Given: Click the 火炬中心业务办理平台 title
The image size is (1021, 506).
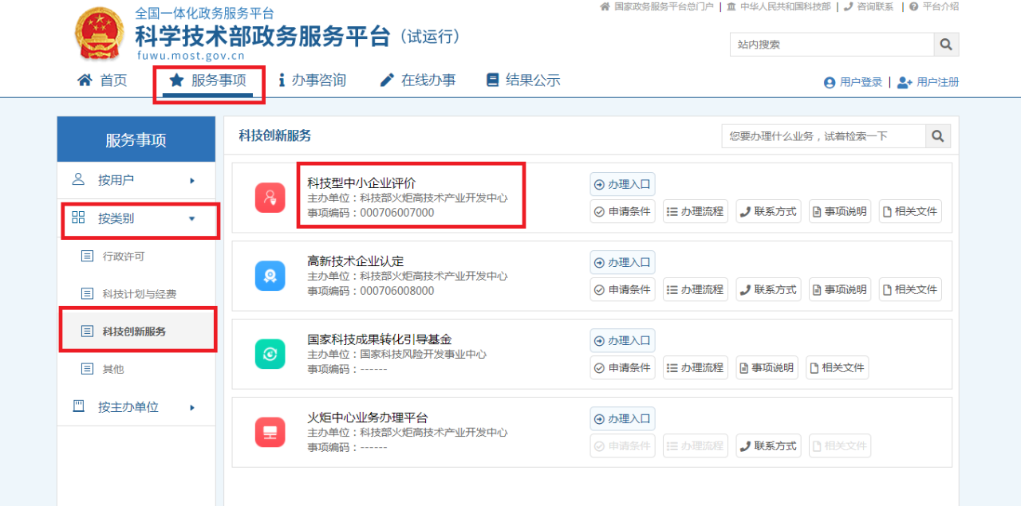Looking at the screenshot, I should [368, 418].
